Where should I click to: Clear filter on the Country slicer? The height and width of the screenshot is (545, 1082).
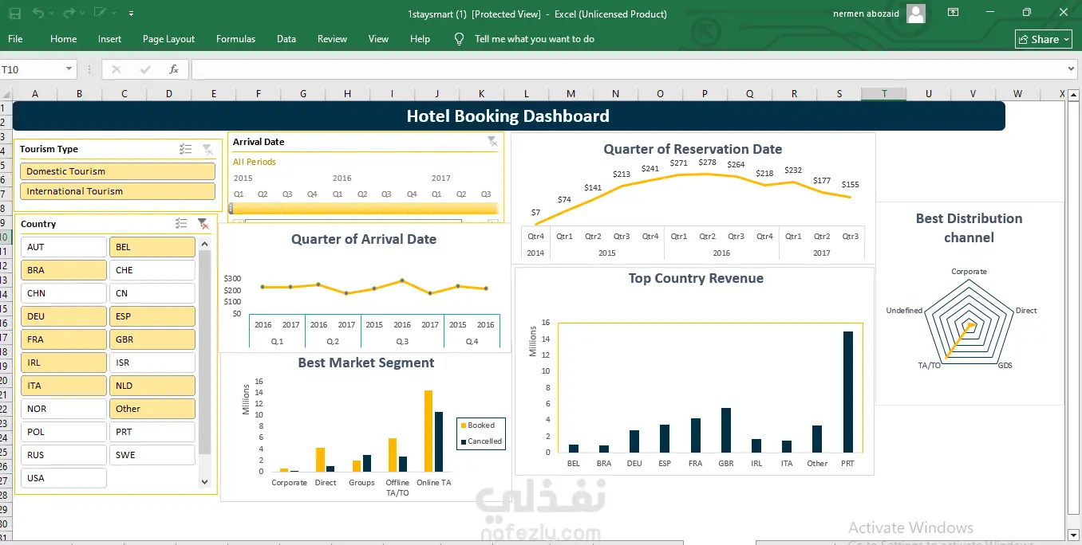point(203,224)
